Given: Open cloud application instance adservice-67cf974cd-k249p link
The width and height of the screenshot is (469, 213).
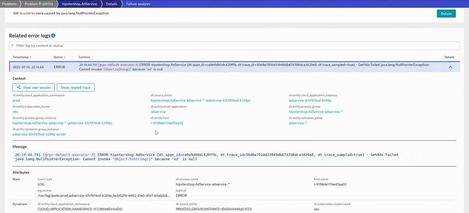Looking at the screenshot, I should coord(310,100).
